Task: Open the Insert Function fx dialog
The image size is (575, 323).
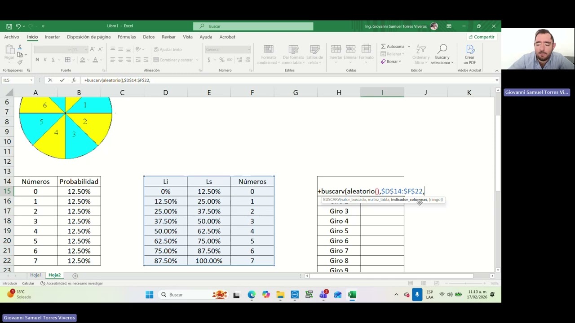Action: click(x=74, y=80)
